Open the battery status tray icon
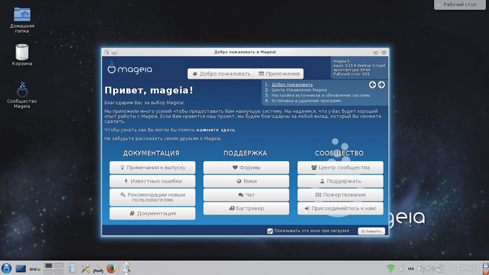 441,268
